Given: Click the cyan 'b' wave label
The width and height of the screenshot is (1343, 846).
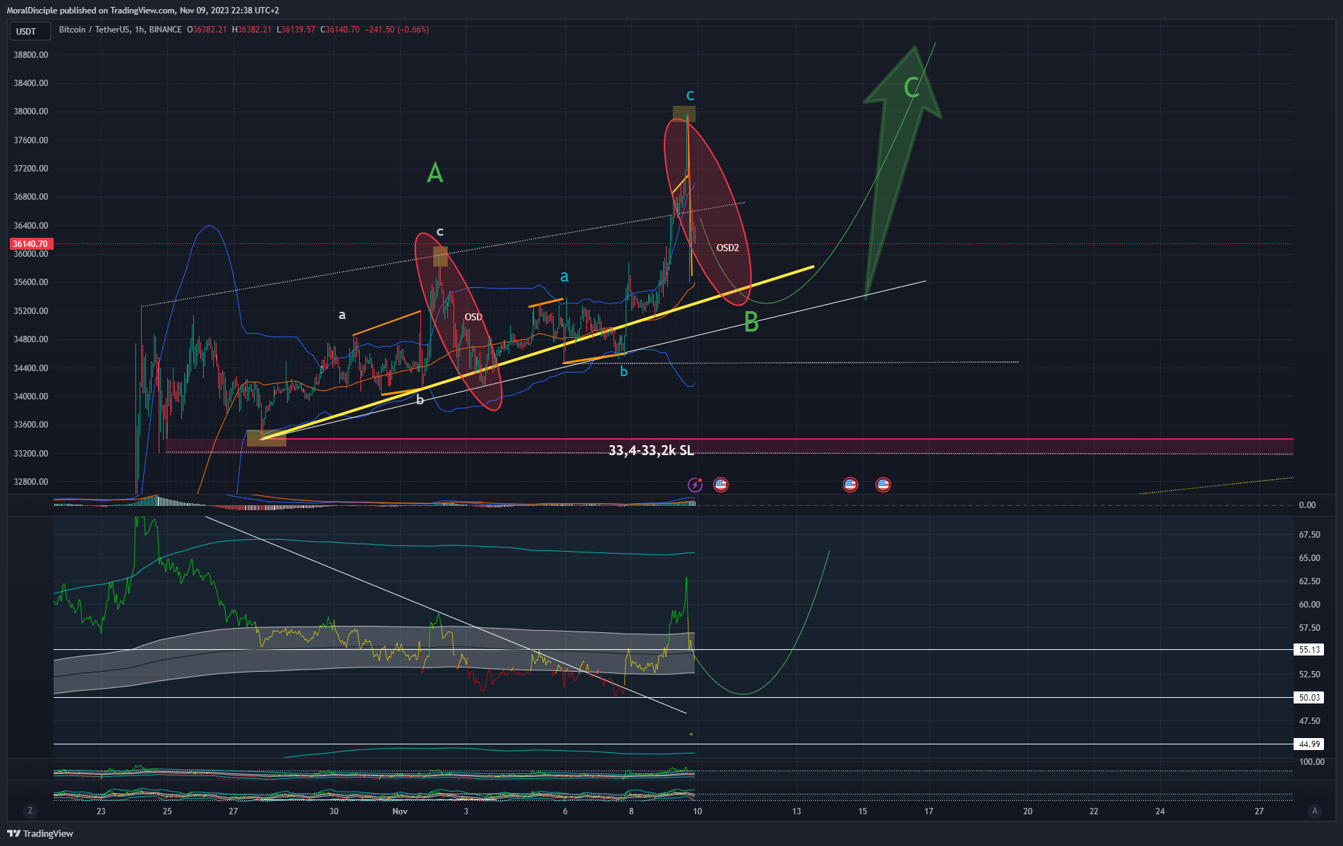Looking at the screenshot, I should (x=624, y=371).
